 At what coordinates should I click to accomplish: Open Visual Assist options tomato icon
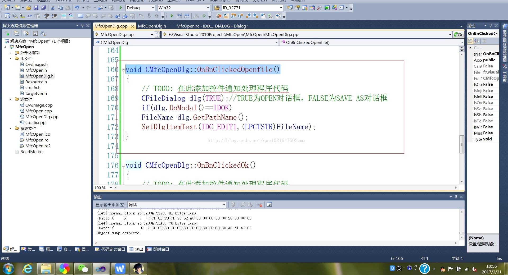click(218, 16)
